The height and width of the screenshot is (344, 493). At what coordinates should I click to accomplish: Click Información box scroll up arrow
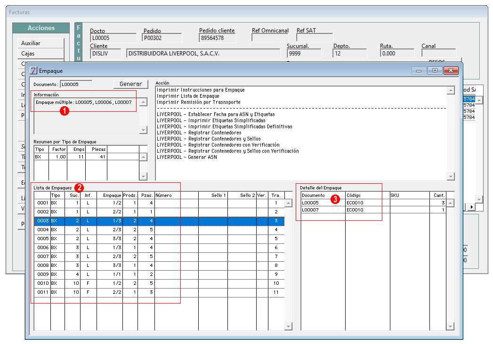[x=143, y=102]
